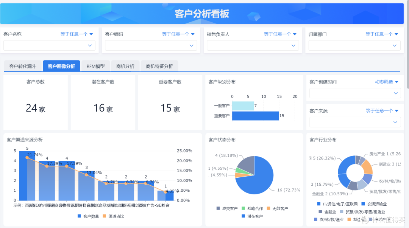Toggle 战略合作 legend item
Image resolution: width=409 pixels, height=228 pixels.
(x=252, y=208)
